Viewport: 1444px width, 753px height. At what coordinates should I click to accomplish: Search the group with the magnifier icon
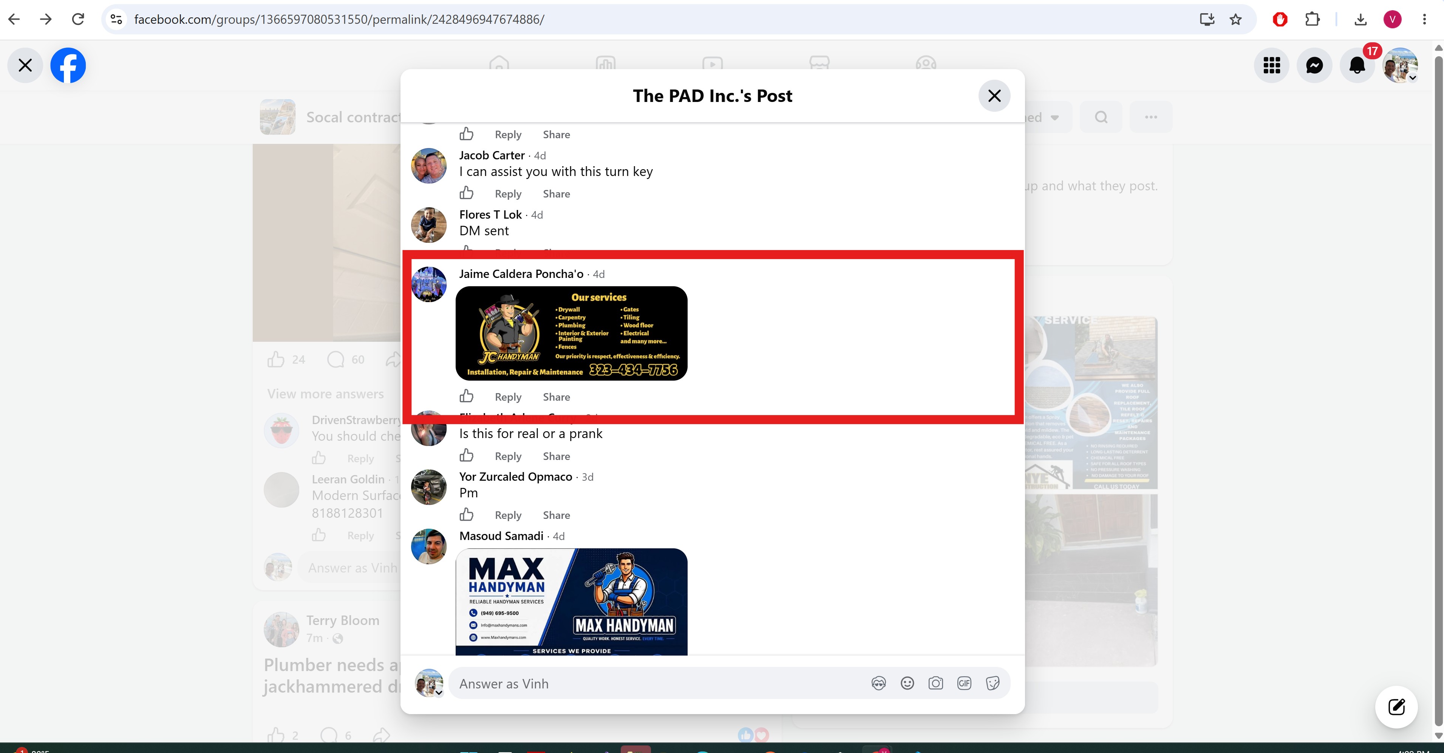coord(1101,117)
